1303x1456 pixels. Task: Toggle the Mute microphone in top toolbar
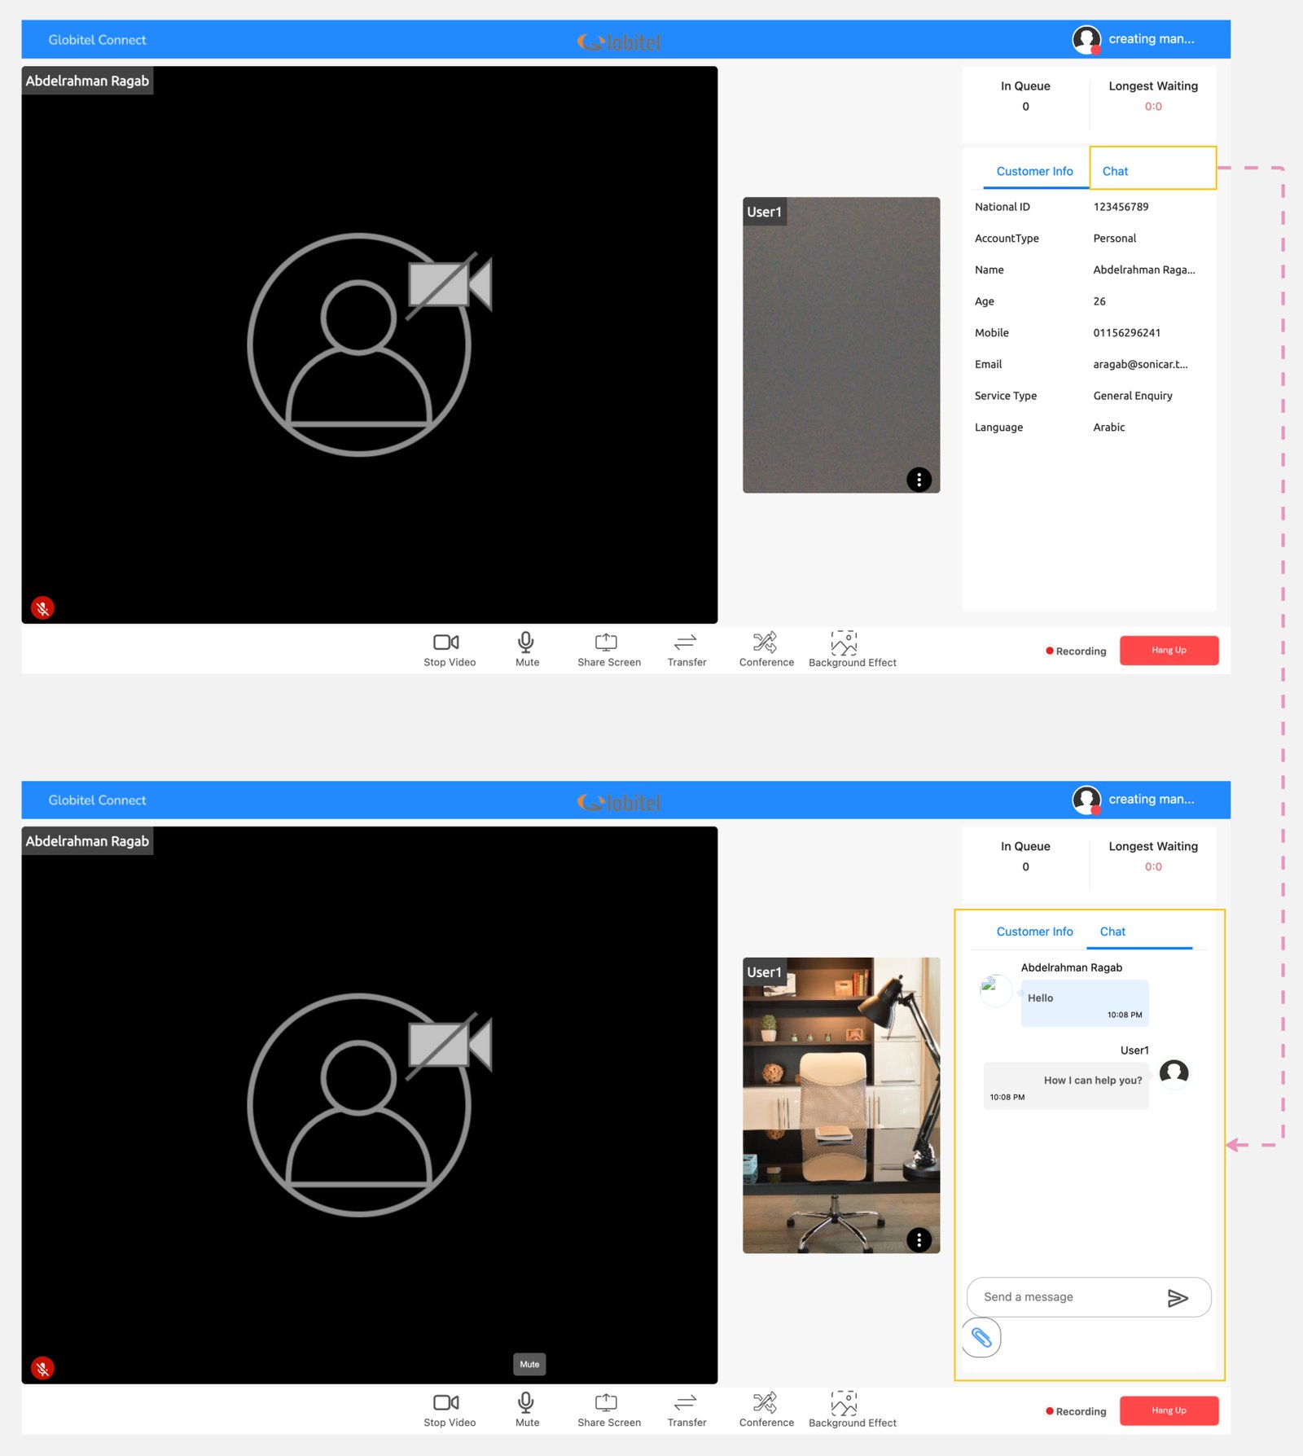click(526, 642)
